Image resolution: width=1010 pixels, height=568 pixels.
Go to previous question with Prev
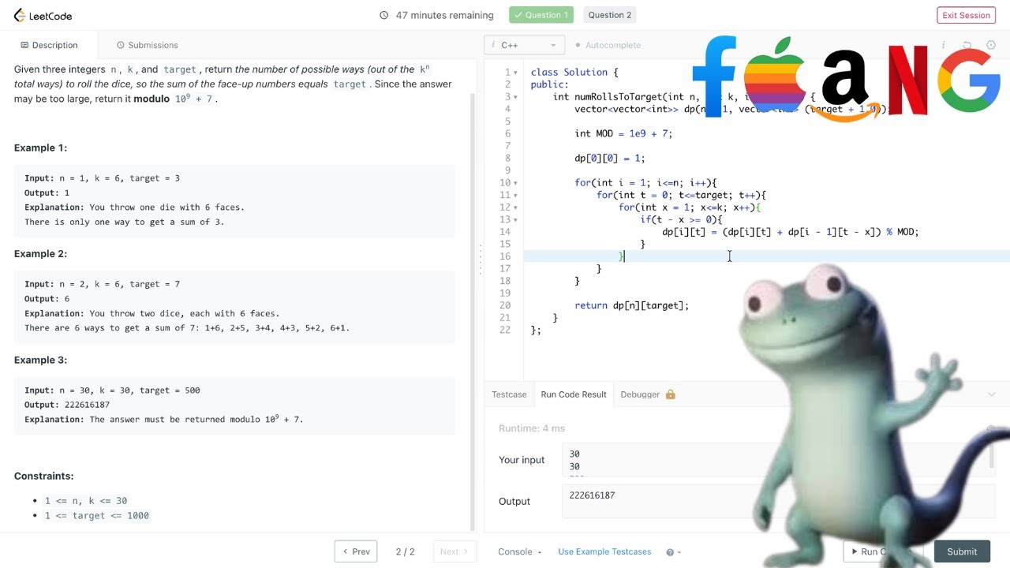(x=356, y=551)
